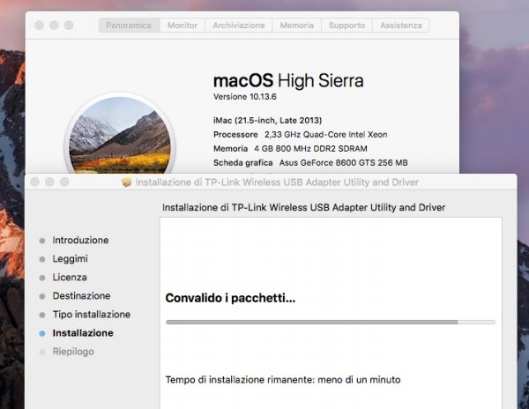The height and width of the screenshot is (409, 529).
Task: Select the Panoramica tab
Action: coord(129,26)
